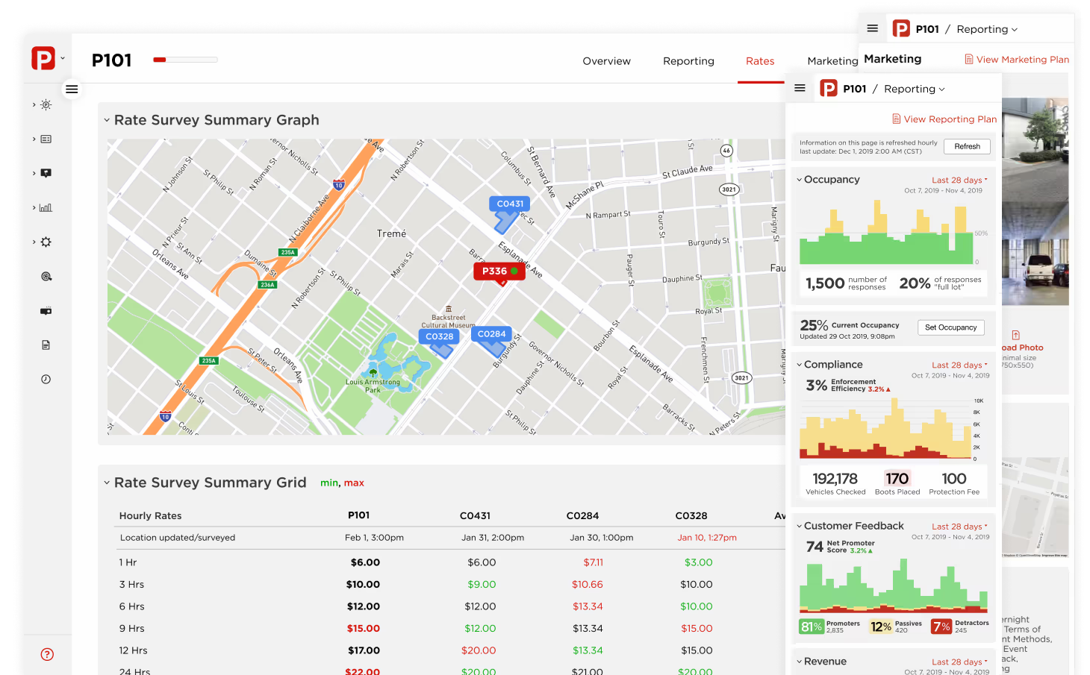Select the settings gear icon in sidebar
This screenshot has width=1090, height=675.
click(46, 242)
